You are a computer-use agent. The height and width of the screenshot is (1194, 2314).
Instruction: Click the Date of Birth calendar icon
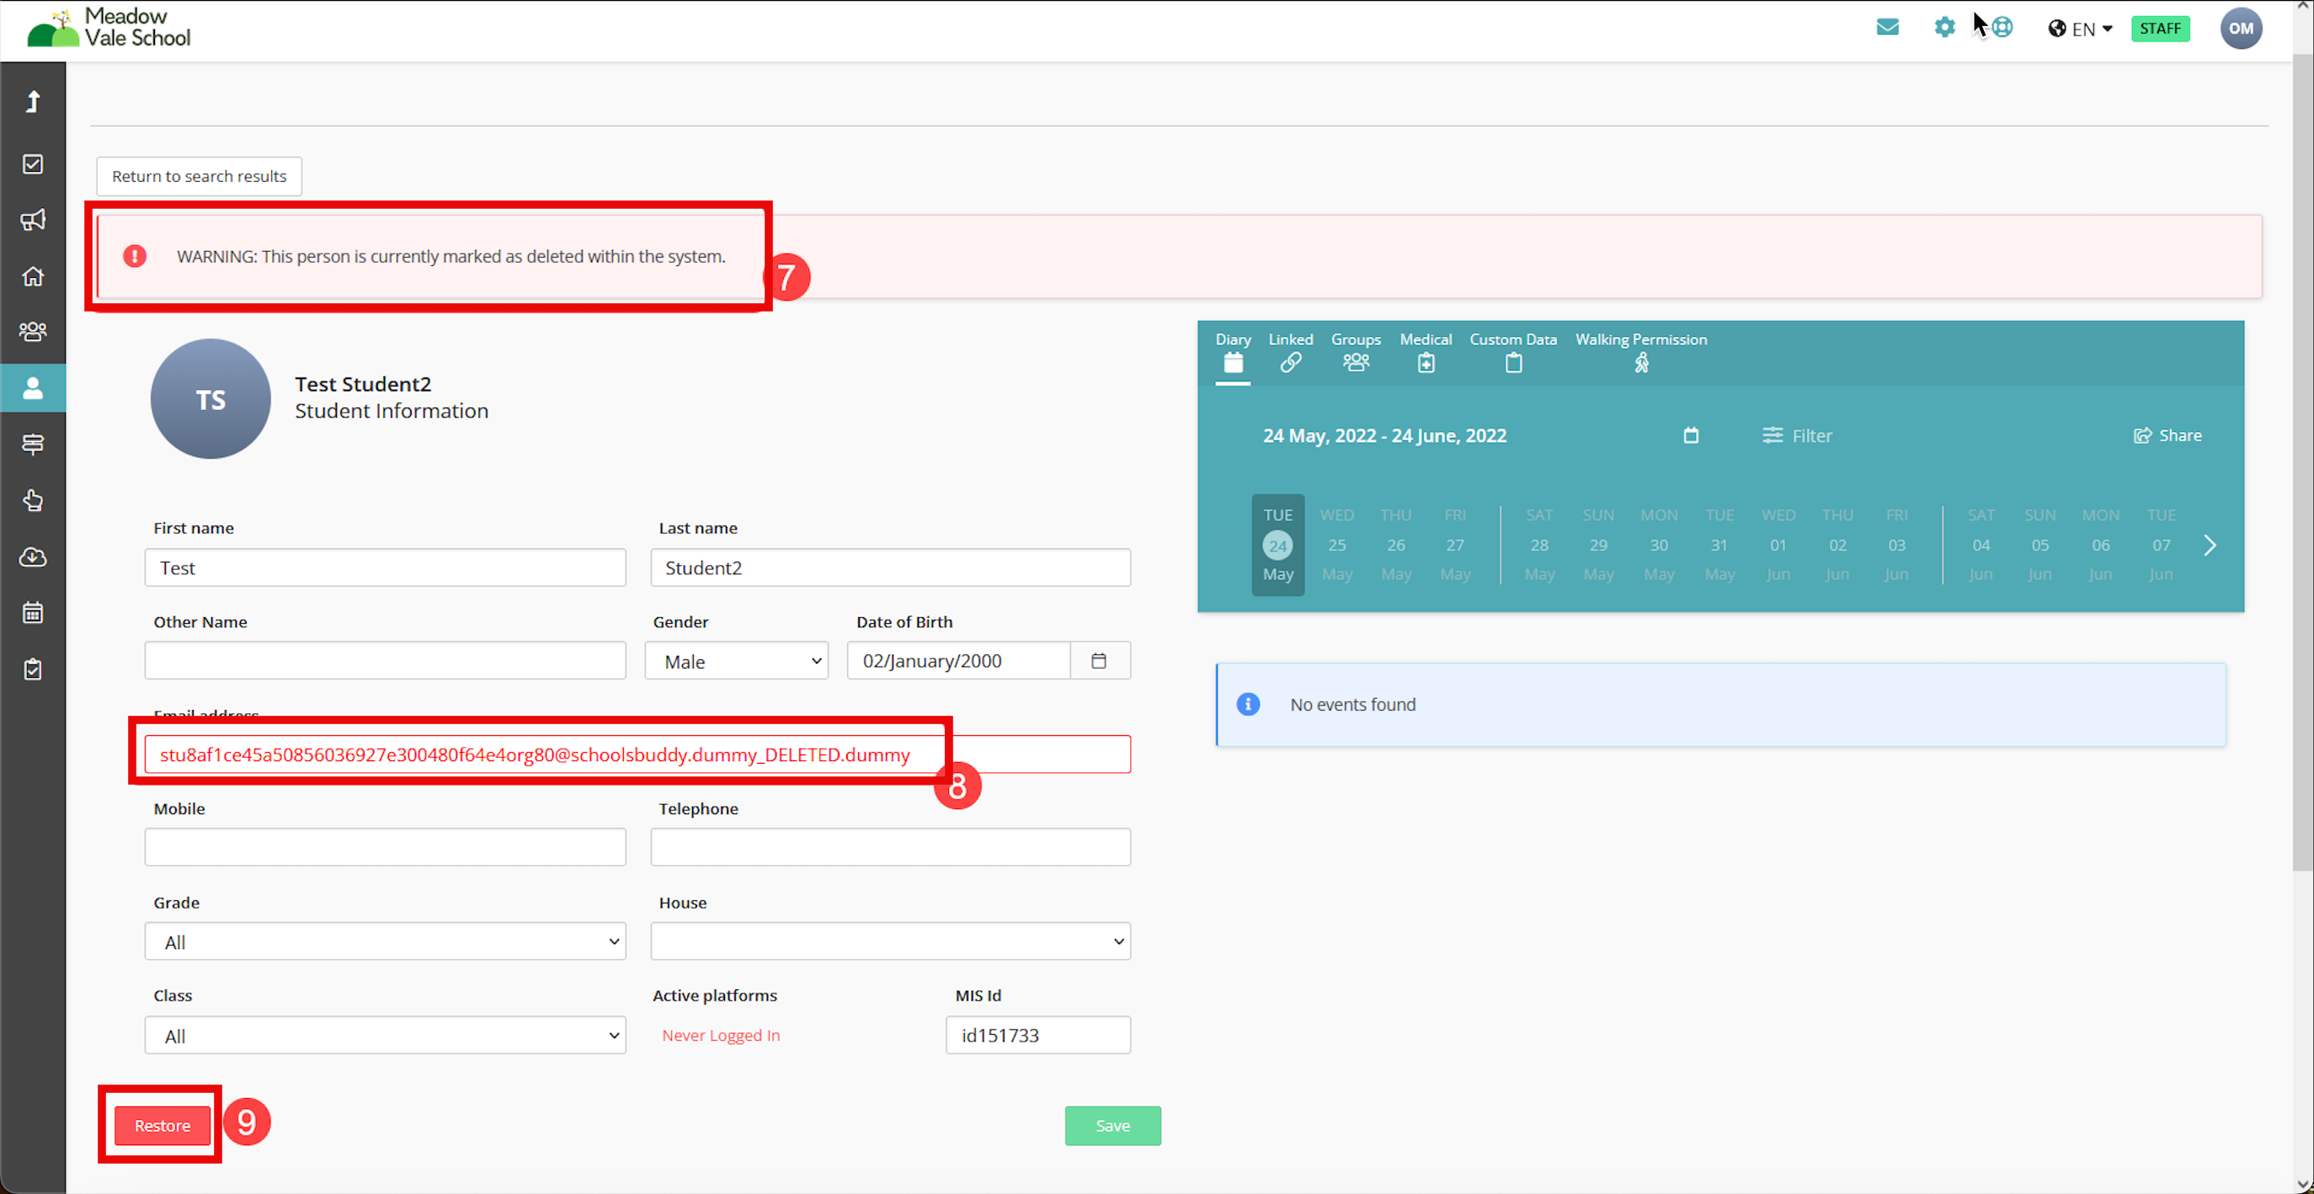coord(1098,660)
